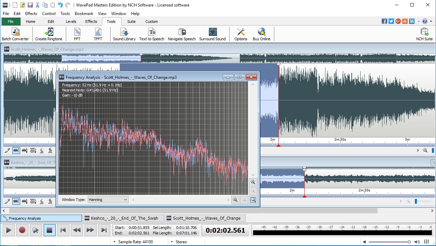
Task: Open the Bookmark menu
Action: (x=84, y=13)
